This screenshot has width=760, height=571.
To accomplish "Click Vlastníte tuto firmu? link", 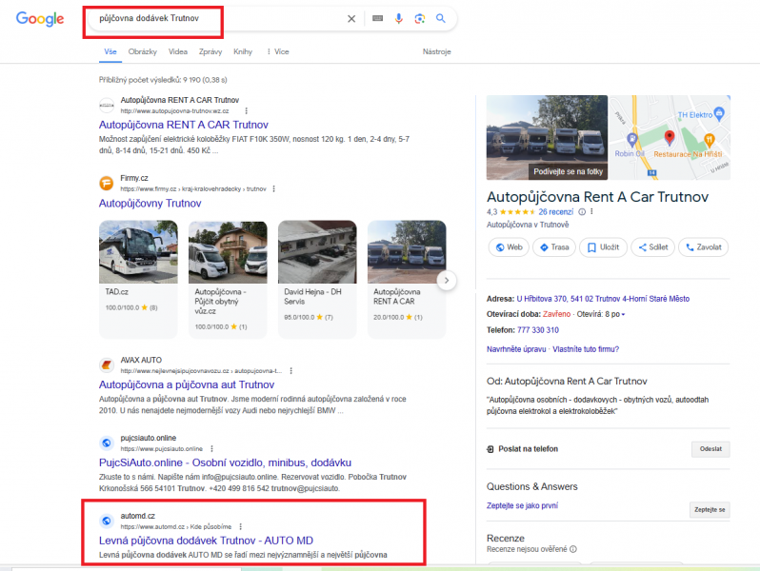I will click(x=586, y=349).
